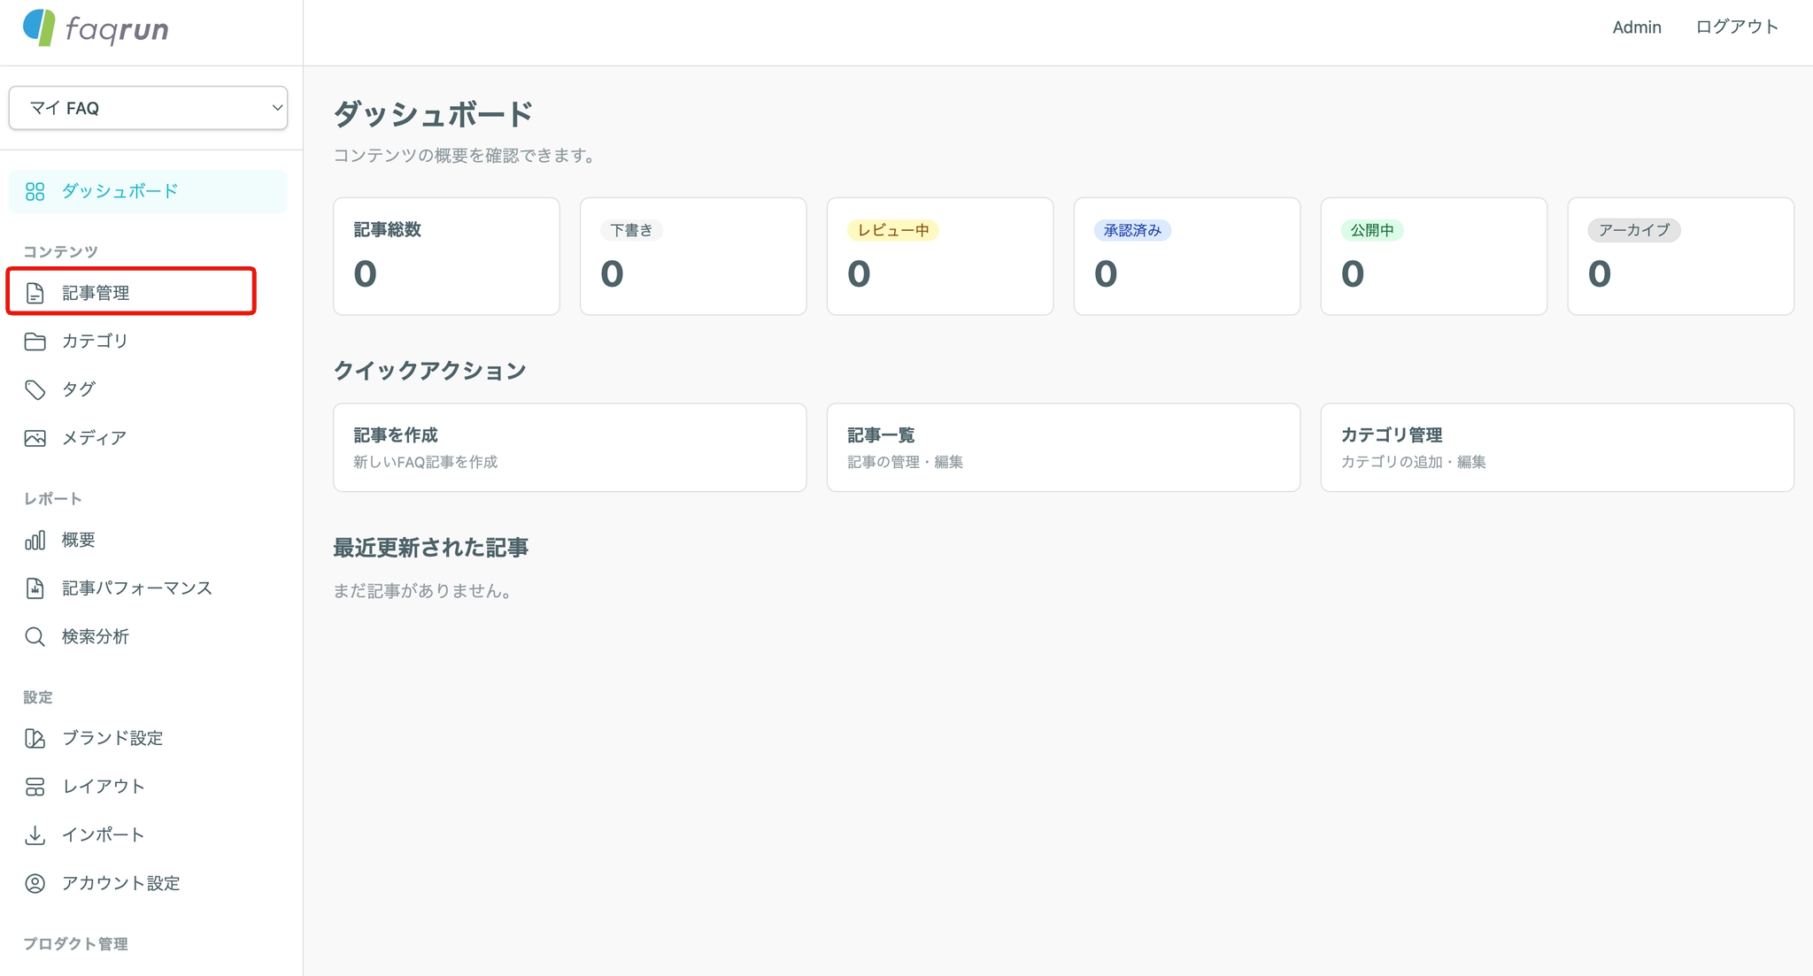Screen dimensions: 1813x976
Task: Click the layout icon beside レイアウト
Action: tap(35, 787)
